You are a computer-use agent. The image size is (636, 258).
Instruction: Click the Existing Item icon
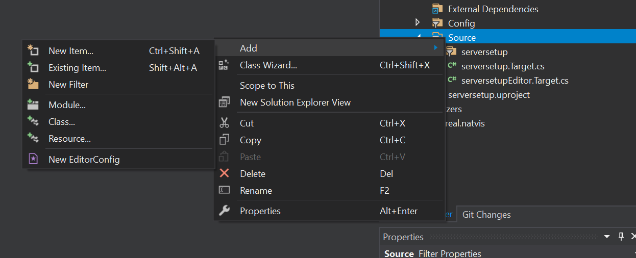tap(33, 67)
